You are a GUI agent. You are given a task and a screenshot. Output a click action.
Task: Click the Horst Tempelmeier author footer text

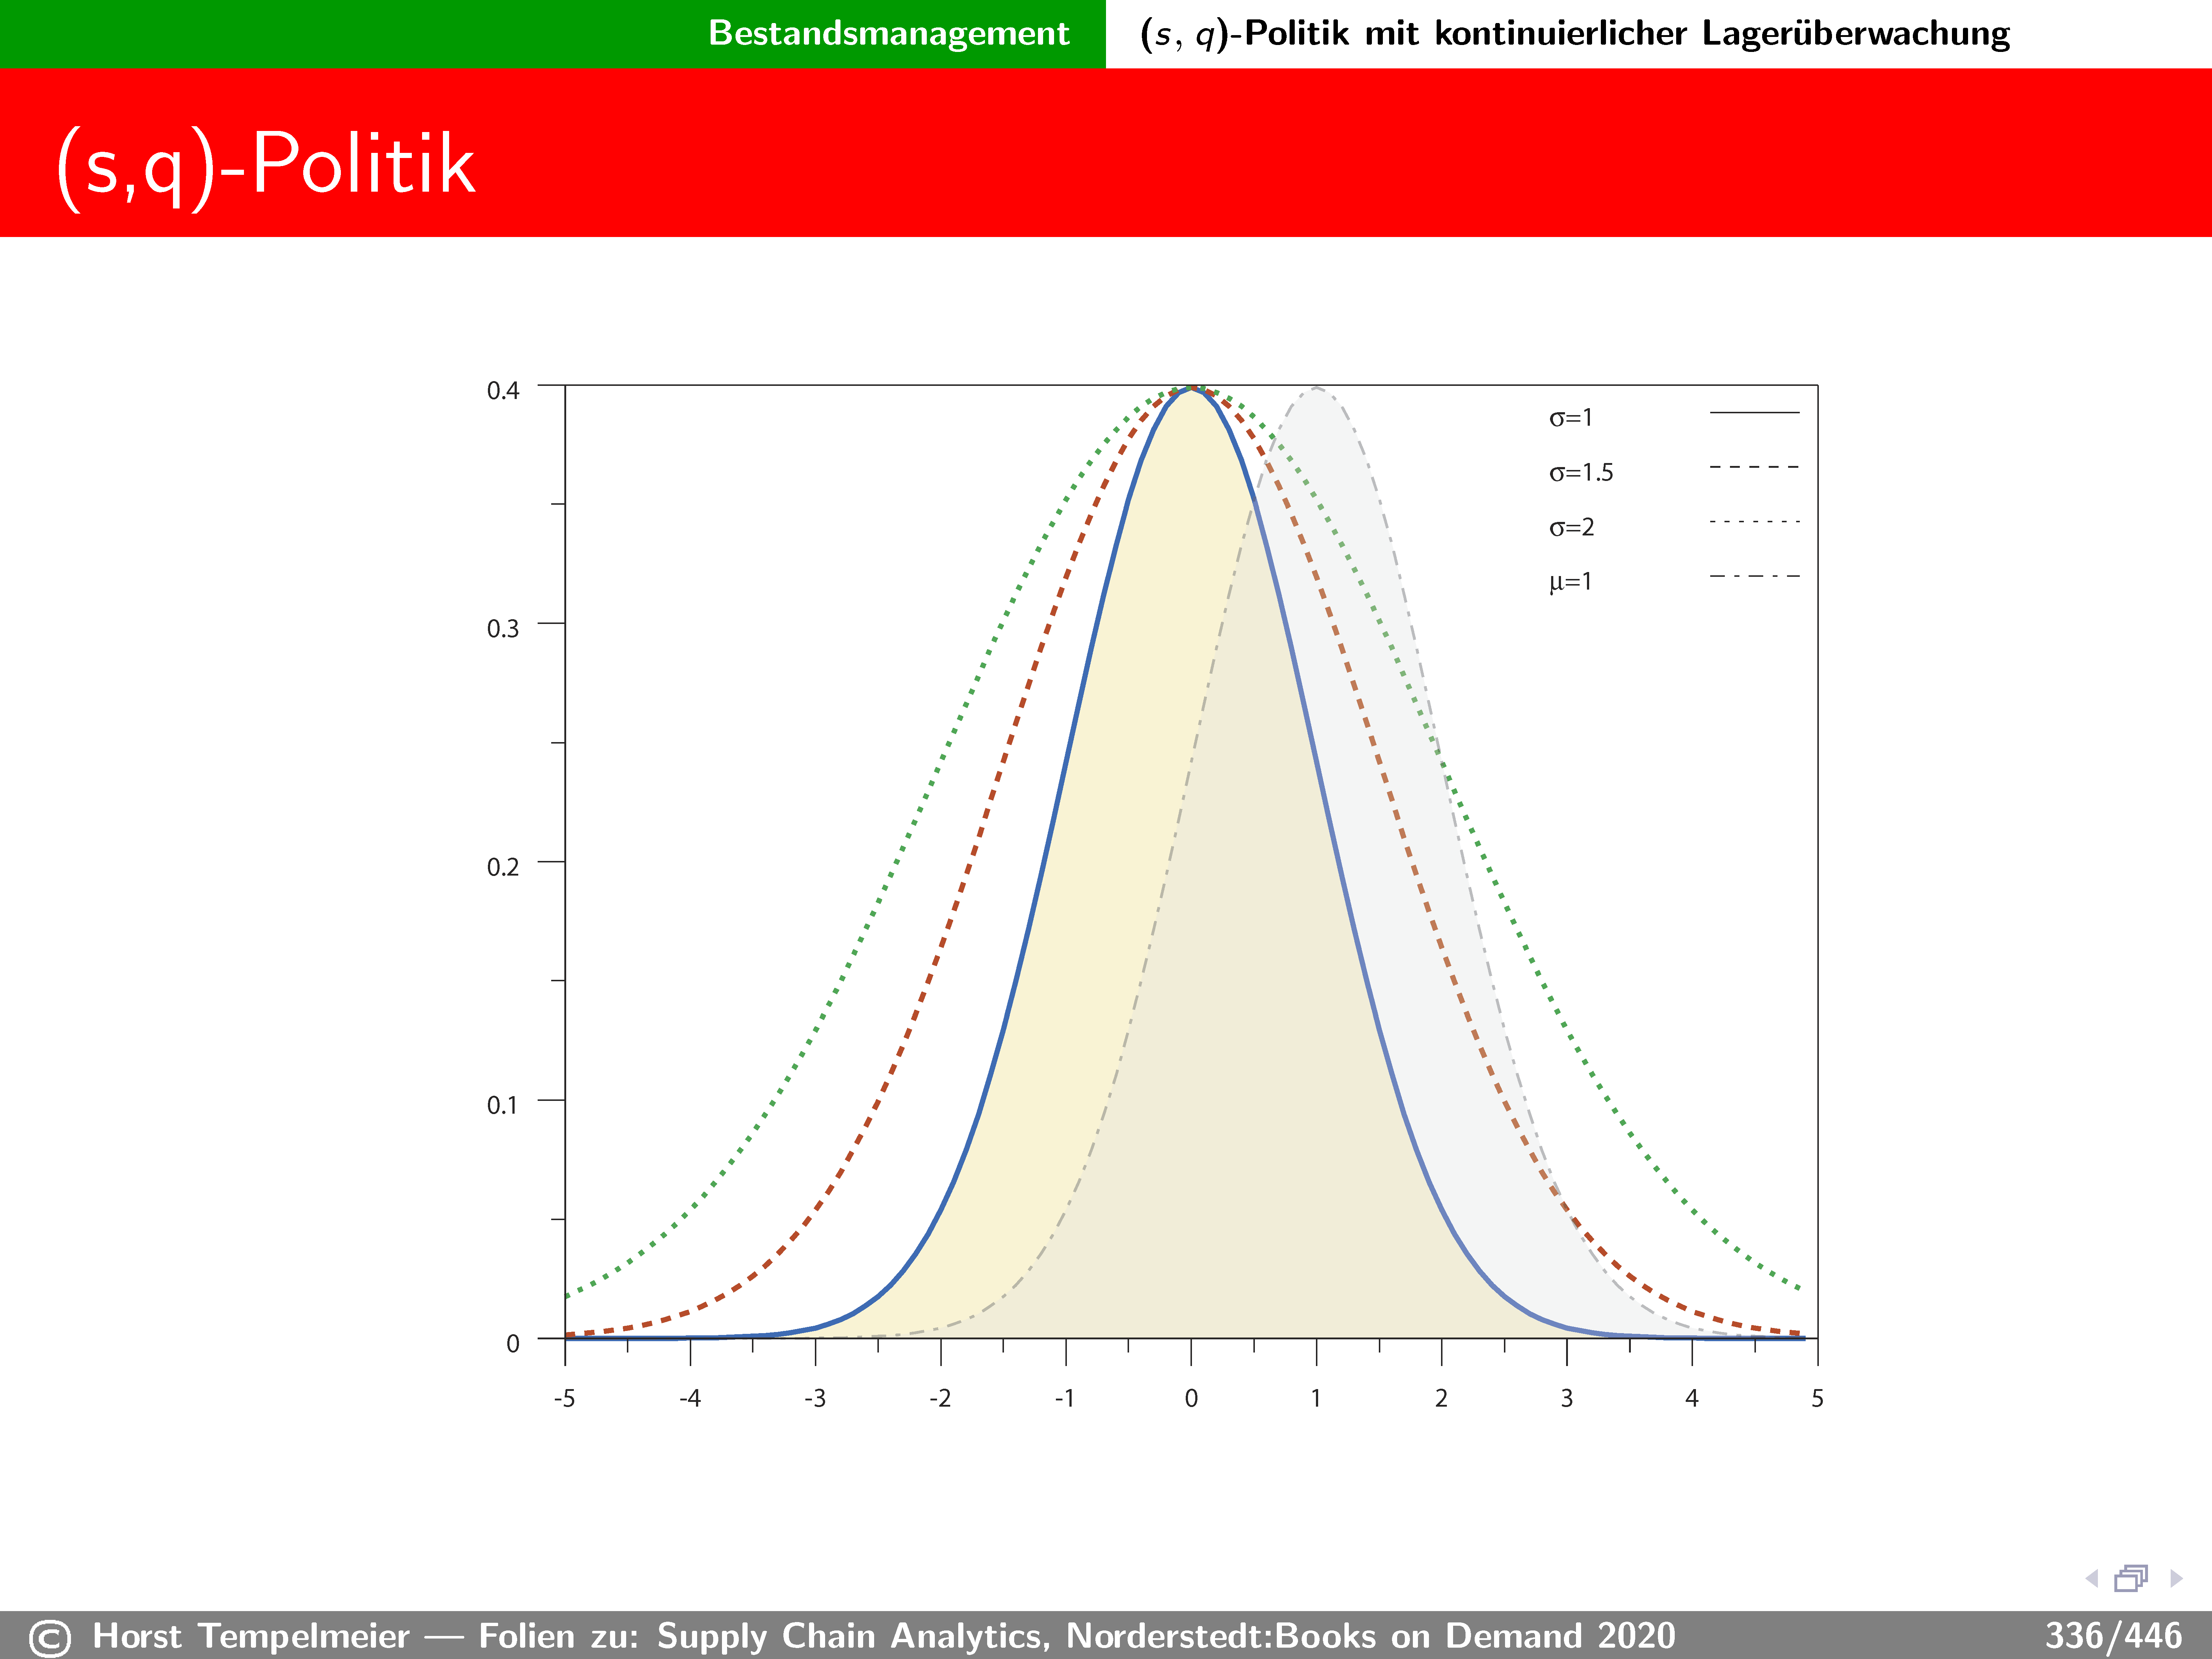click(250, 1636)
